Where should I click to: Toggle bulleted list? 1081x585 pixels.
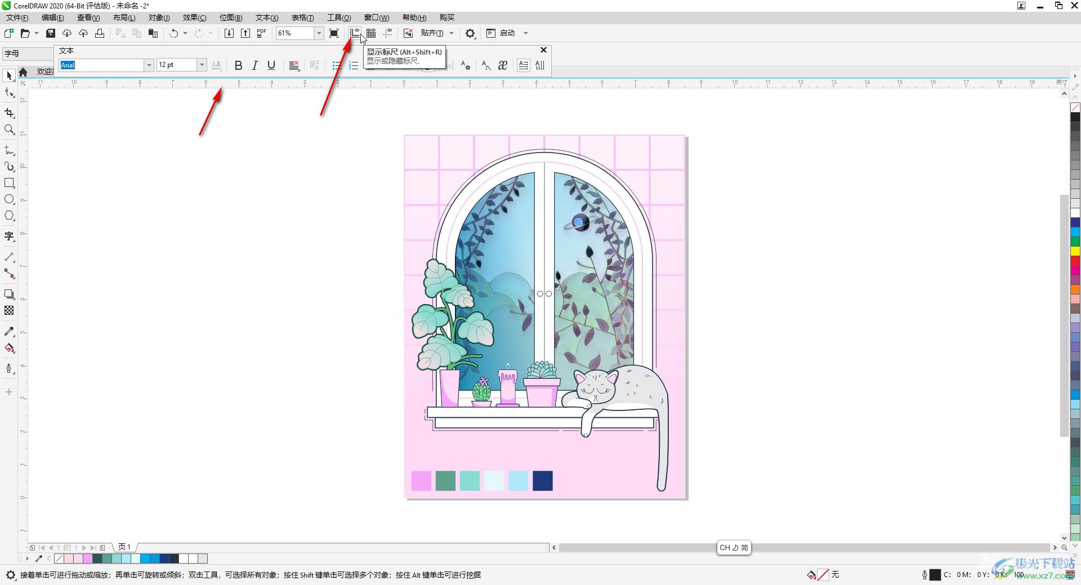[337, 65]
